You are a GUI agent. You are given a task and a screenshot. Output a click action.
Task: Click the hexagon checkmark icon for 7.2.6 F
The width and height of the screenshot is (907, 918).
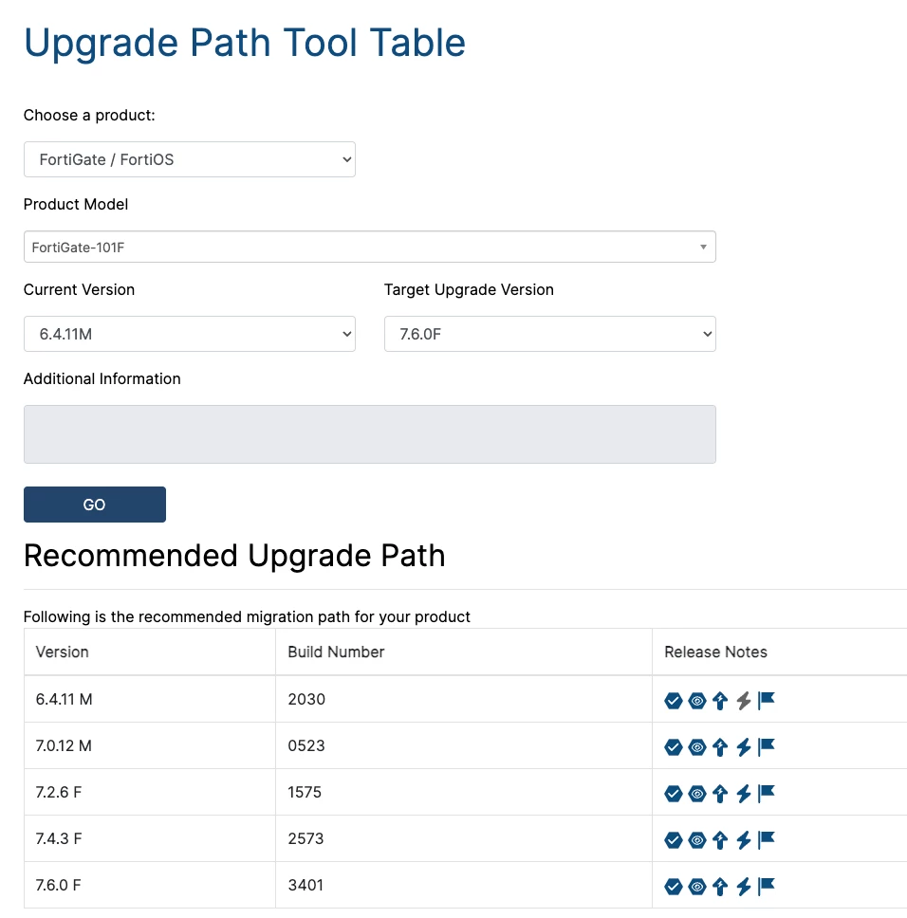[674, 794]
